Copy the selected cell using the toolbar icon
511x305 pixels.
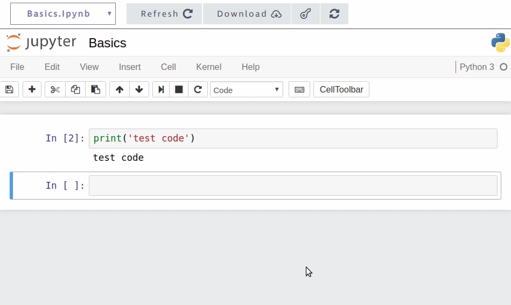point(75,89)
